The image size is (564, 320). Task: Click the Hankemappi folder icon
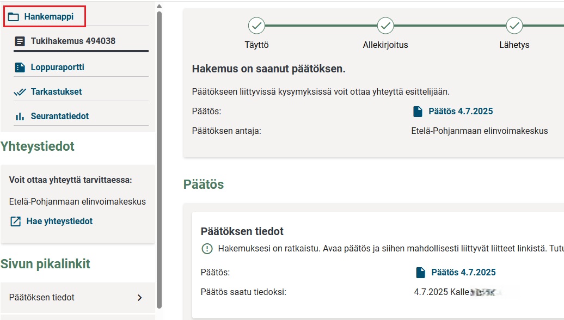[x=14, y=17]
